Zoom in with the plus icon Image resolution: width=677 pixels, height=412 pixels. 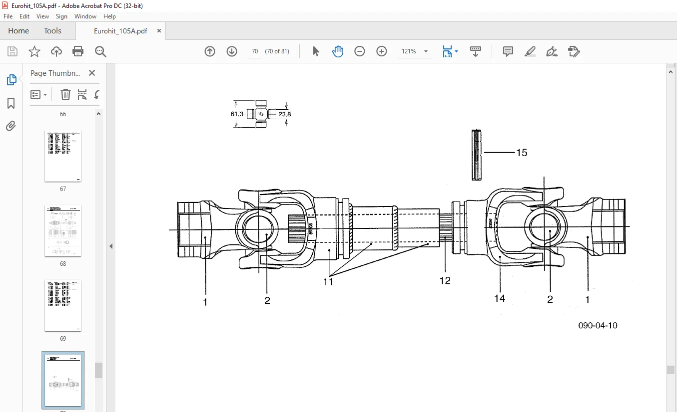(x=382, y=51)
